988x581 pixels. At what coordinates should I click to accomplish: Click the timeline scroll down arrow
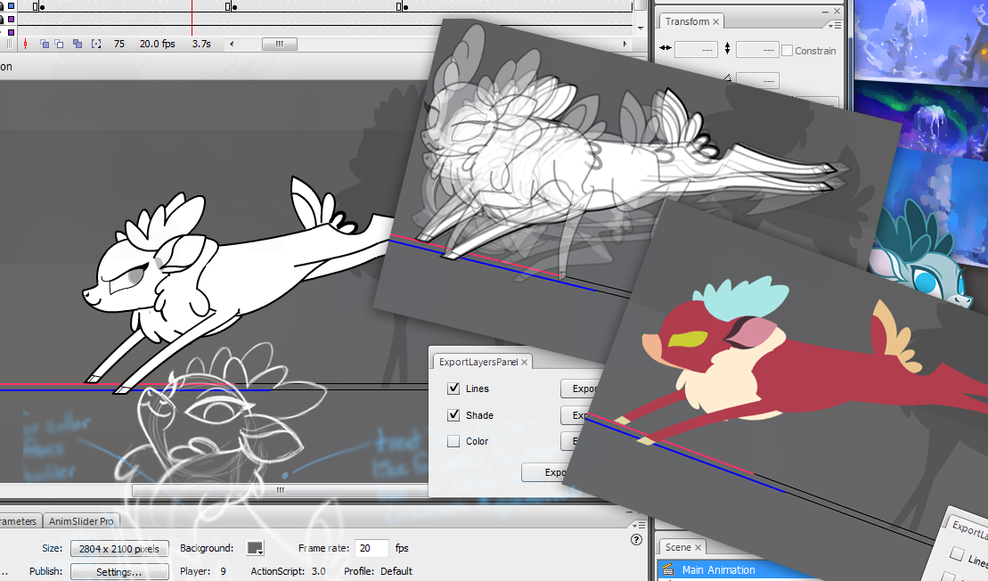641,29
